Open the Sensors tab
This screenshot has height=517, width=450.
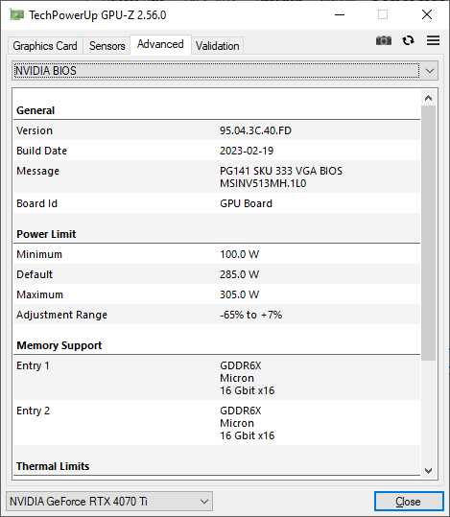coord(107,46)
